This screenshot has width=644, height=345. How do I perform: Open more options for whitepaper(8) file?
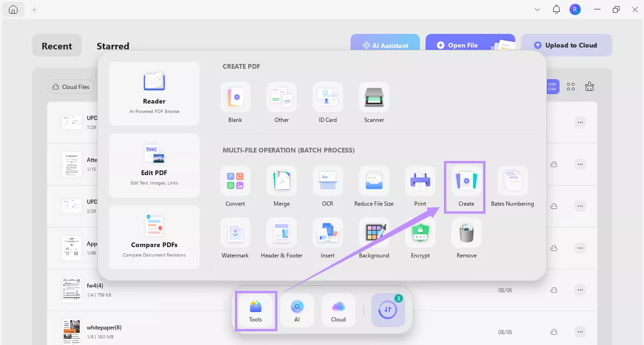tap(580, 332)
